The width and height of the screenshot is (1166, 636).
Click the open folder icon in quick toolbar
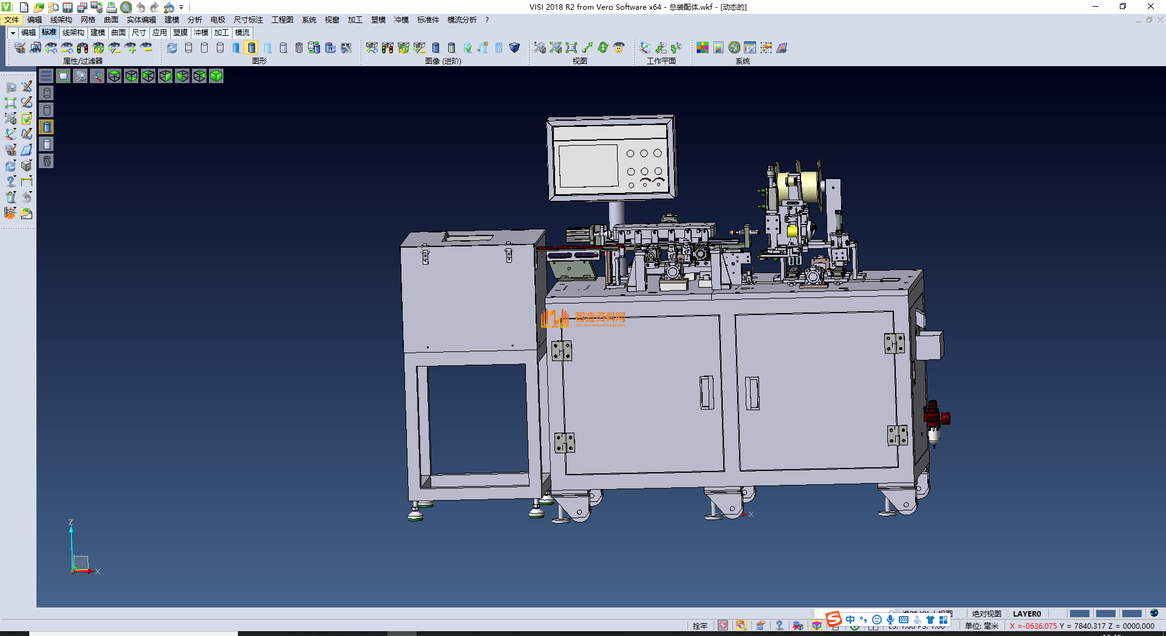coord(38,7)
